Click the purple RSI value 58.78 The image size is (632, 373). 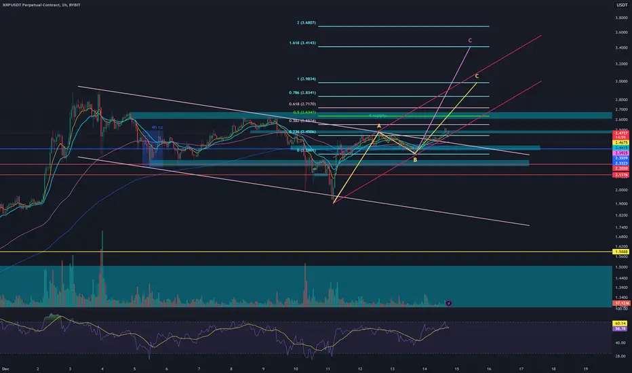620,329
